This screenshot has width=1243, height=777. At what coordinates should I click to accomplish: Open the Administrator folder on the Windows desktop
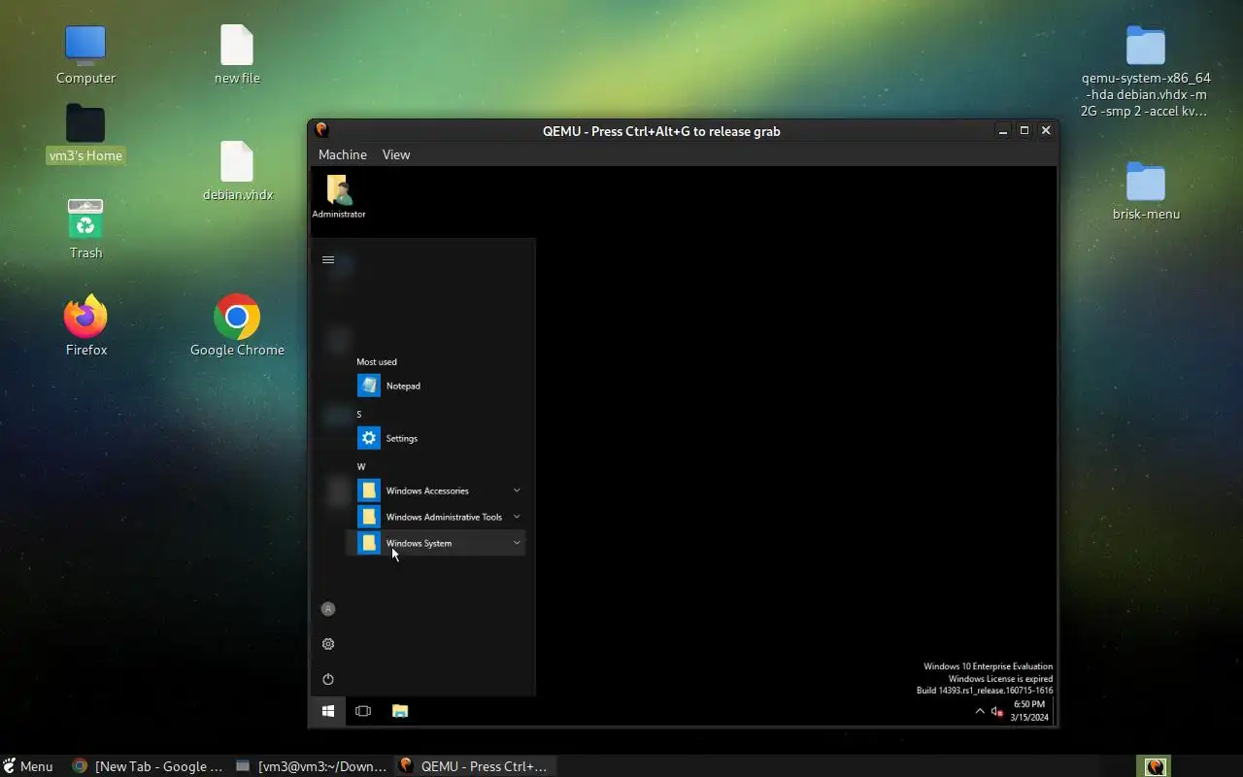(x=339, y=196)
